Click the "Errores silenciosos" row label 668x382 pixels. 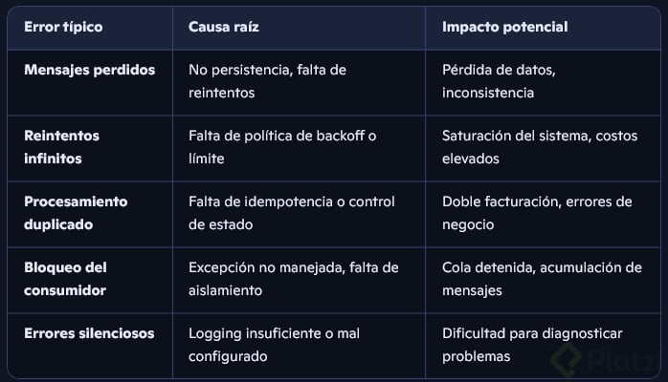coord(89,333)
